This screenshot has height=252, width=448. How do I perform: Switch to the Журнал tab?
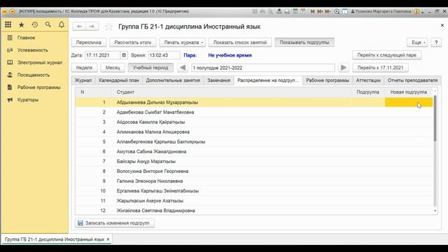point(83,80)
